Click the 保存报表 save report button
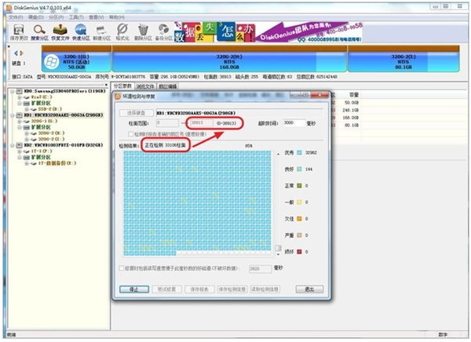 [199, 289]
